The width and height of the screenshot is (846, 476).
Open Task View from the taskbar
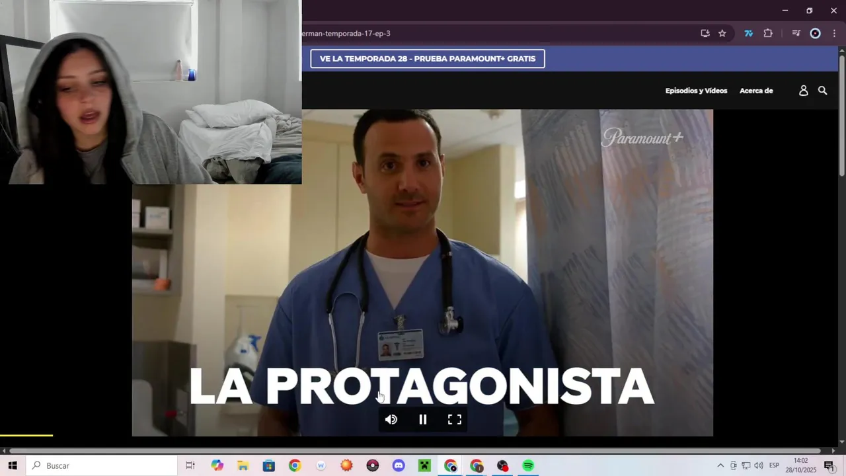190,465
